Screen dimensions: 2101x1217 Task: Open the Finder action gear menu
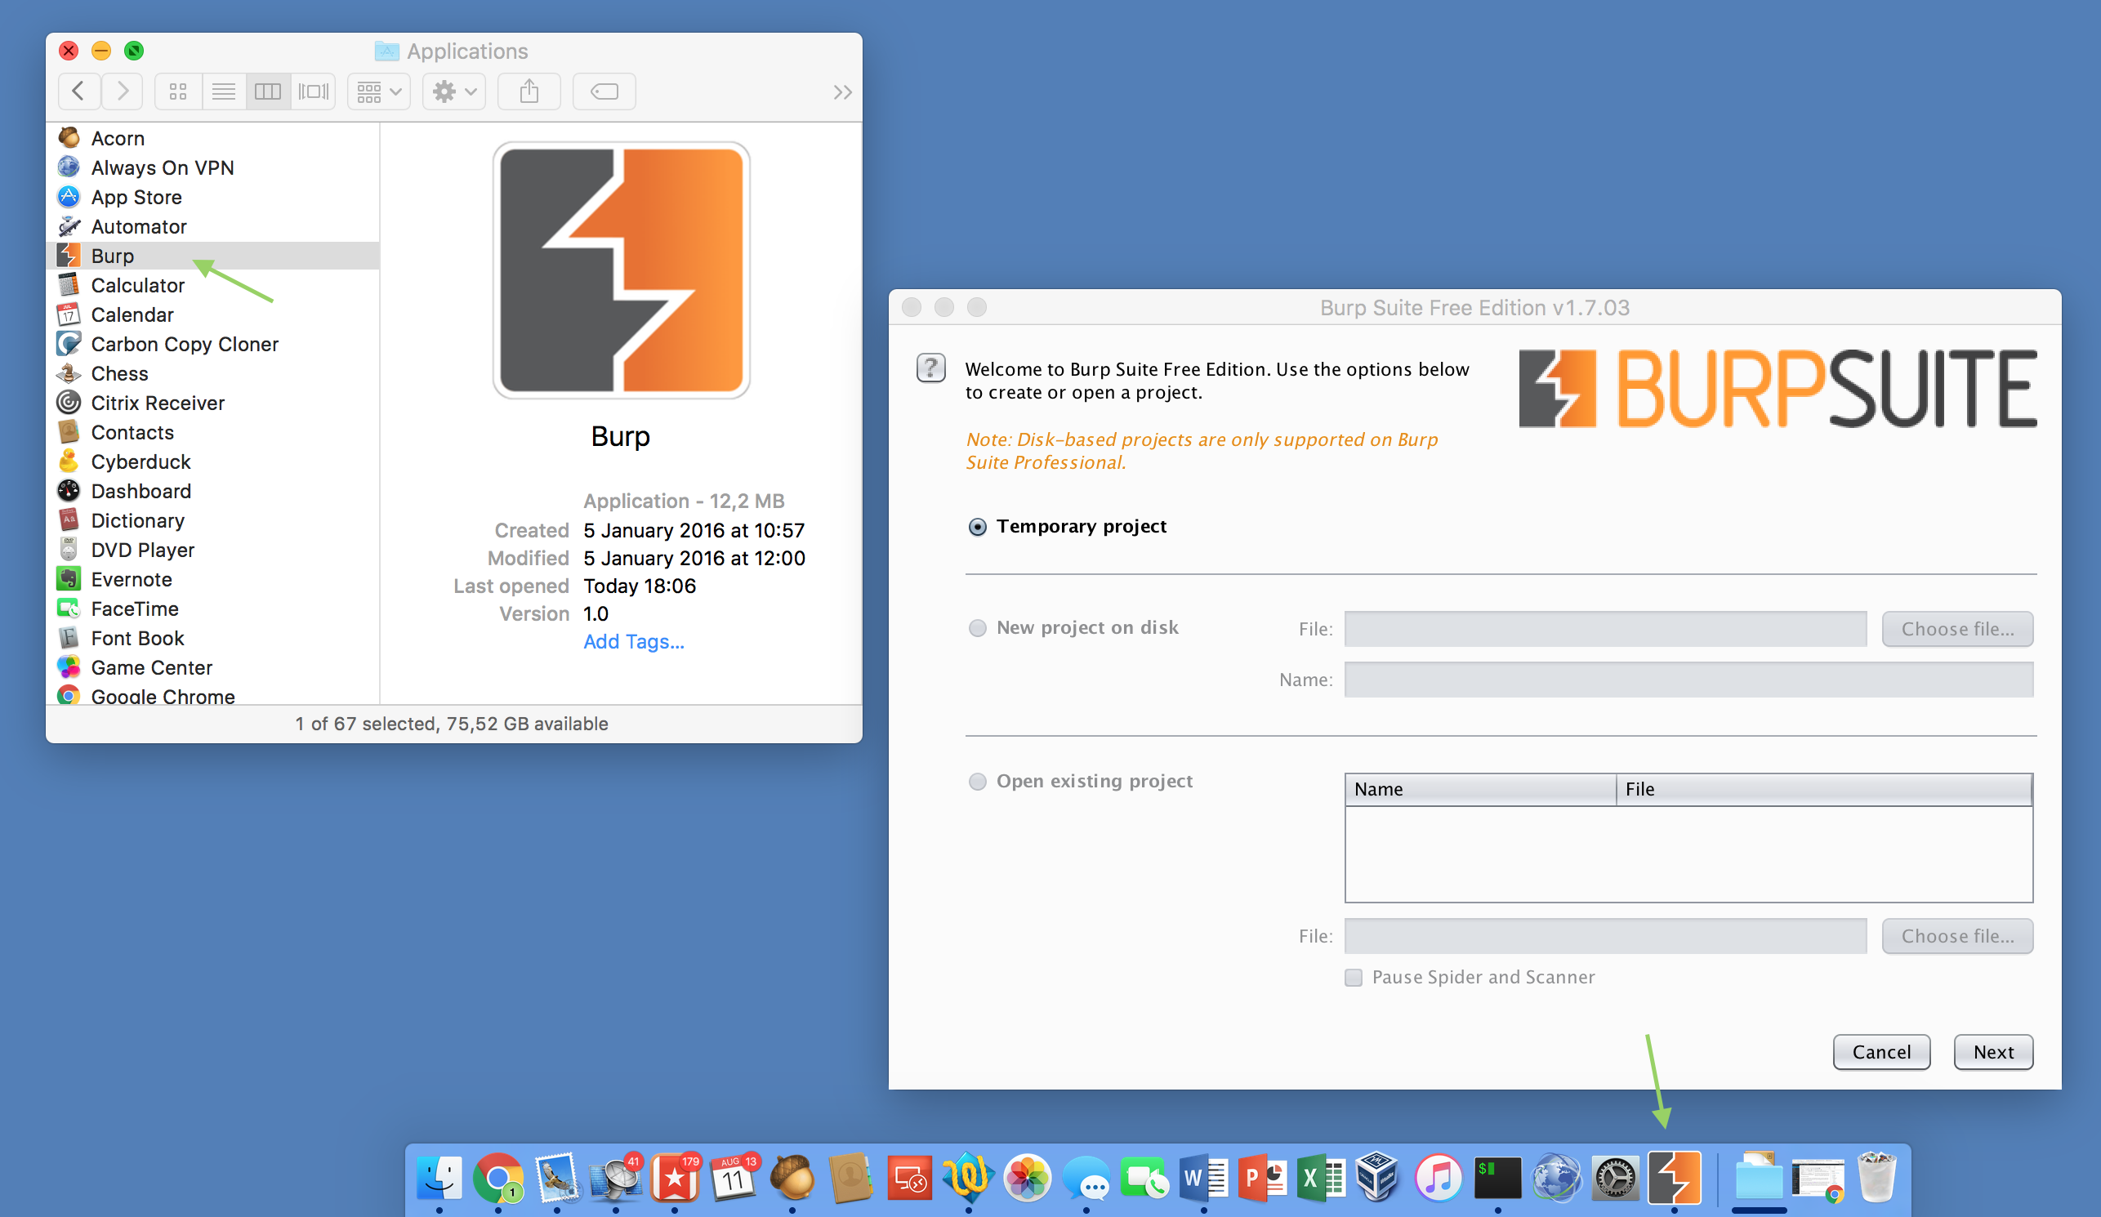click(x=454, y=91)
